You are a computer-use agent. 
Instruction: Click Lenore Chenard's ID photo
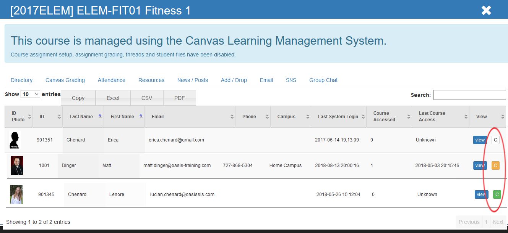pos(16,194)
